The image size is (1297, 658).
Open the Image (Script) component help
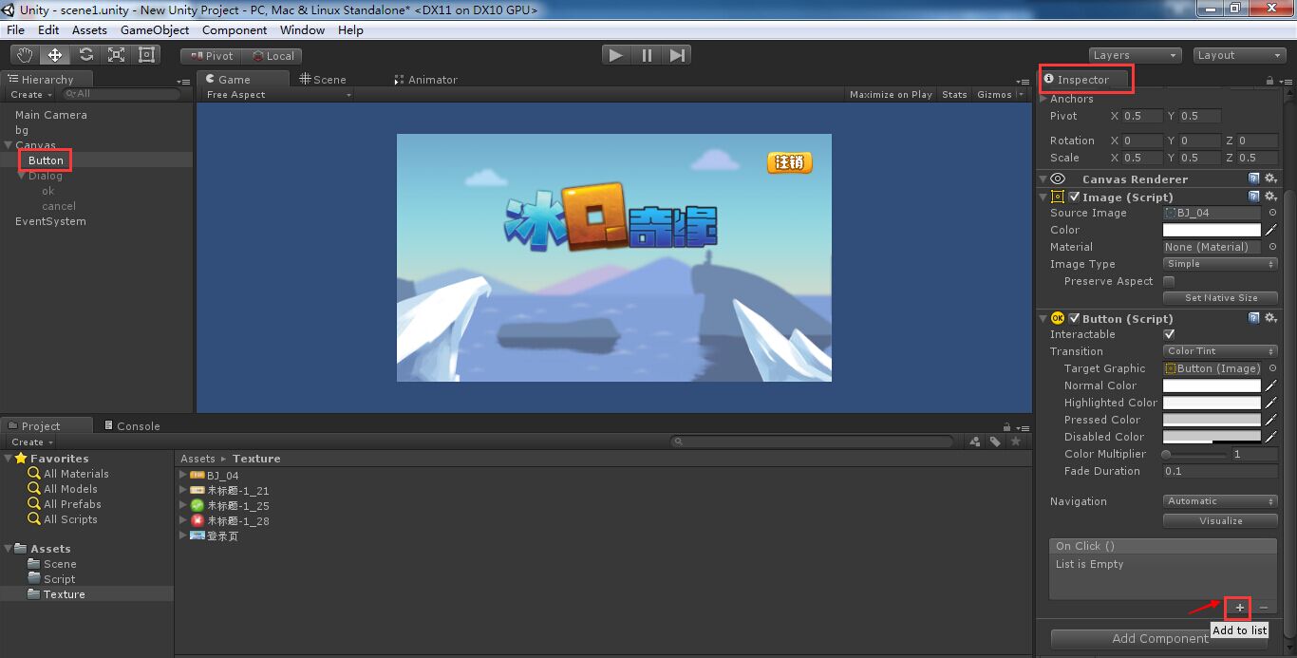[1253, 196]
